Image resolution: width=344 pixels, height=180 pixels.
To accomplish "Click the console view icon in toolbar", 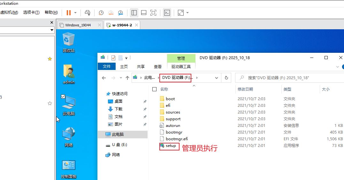I will [x=167, y=13].
